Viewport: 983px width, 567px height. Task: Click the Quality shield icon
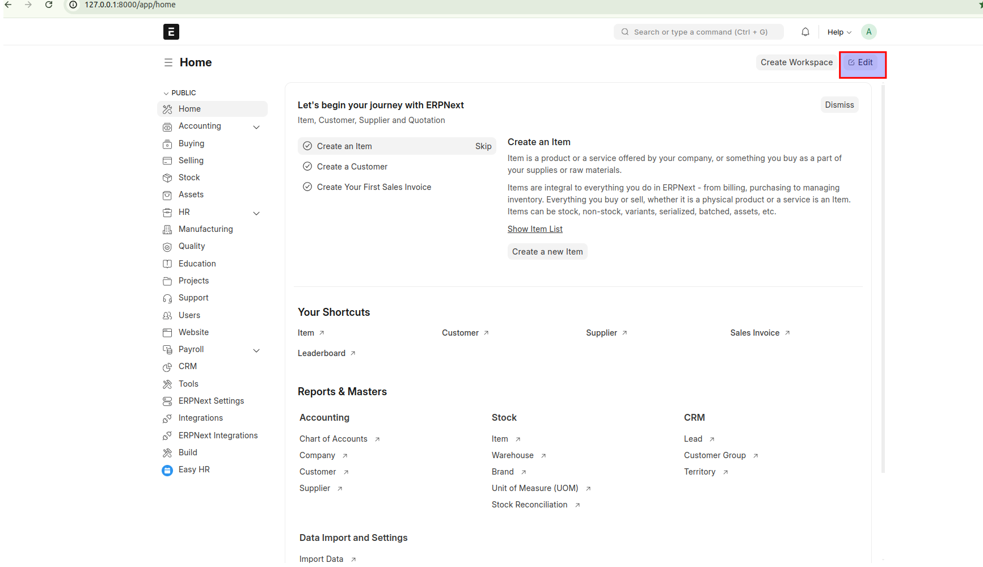[167, 247]
